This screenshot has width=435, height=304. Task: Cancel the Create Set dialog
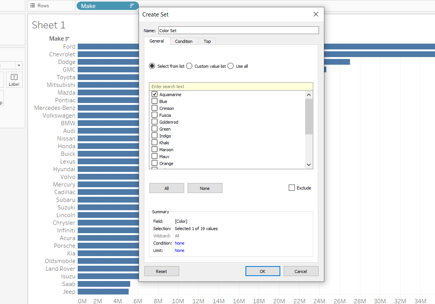301,271
